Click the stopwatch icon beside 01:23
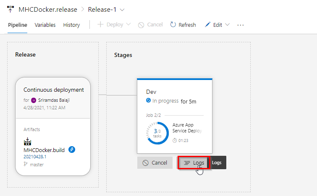 (x=175, y=140)
